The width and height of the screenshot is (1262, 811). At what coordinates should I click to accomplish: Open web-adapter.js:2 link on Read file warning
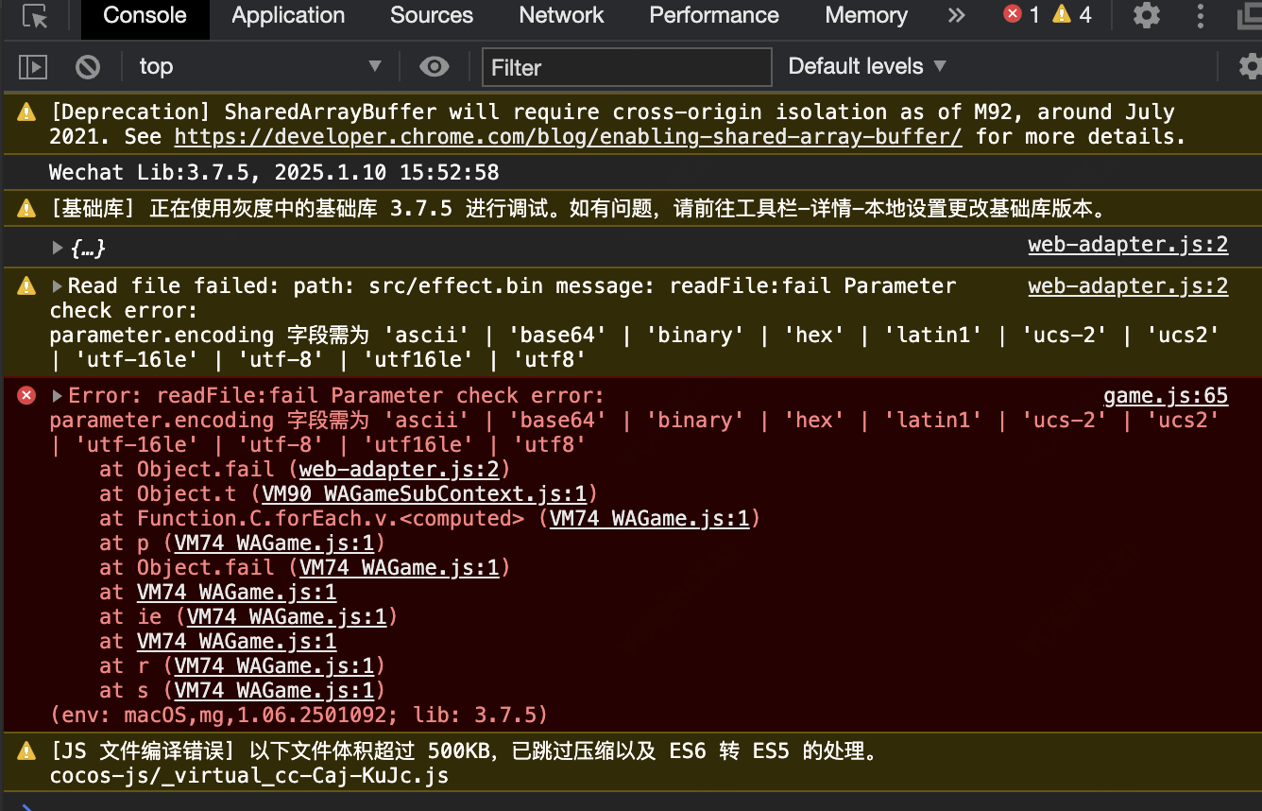point(1128,285)
